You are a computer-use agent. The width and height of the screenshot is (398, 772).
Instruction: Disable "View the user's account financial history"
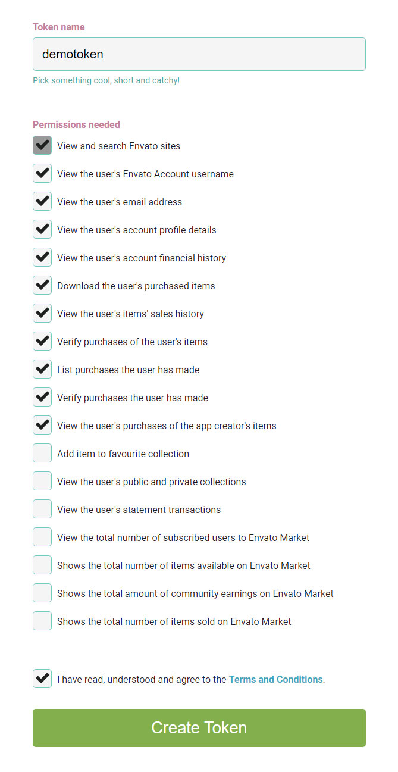pyautogui.click(x=42, y=257)
